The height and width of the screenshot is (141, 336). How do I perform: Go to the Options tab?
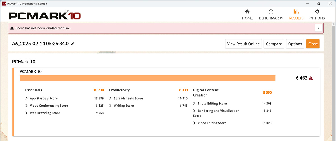317,15
